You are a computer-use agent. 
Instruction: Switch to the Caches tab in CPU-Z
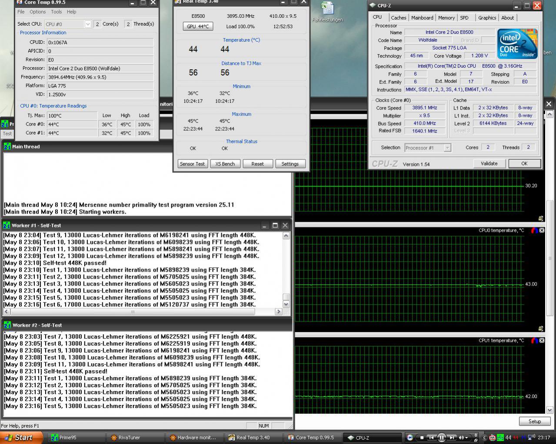click(398, 18)
